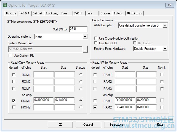
Task: Switch to the Output tab
Action: (38, 13)
